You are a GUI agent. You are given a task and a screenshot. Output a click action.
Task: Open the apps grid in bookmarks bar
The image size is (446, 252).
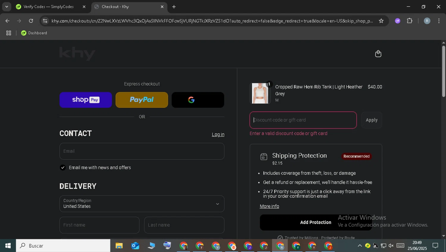coord(9,33)
